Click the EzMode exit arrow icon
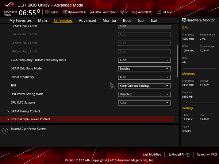 pos(187,155)
